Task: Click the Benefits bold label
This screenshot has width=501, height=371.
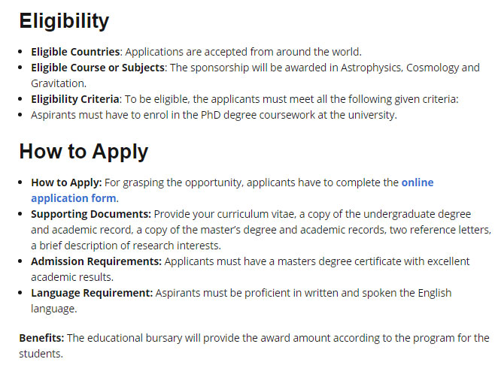Action: (41, 338)
